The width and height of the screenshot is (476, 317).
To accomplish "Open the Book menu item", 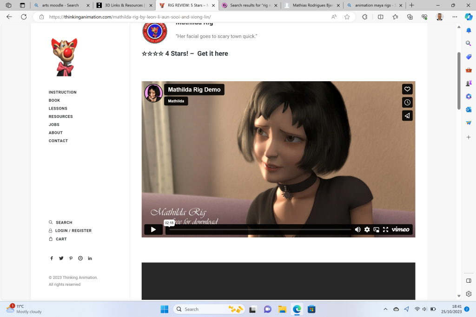I will 54,100.
